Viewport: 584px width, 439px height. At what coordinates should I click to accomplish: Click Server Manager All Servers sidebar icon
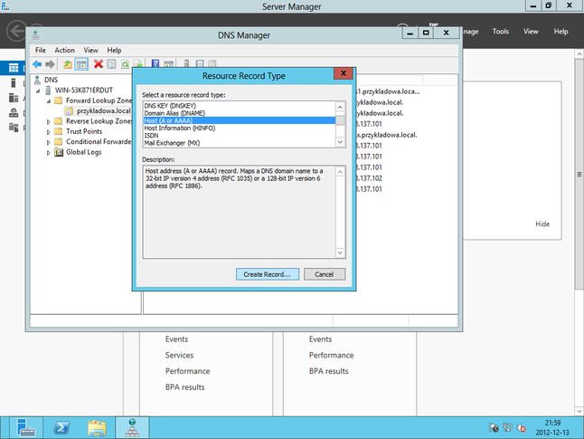(x=14, y=98)
